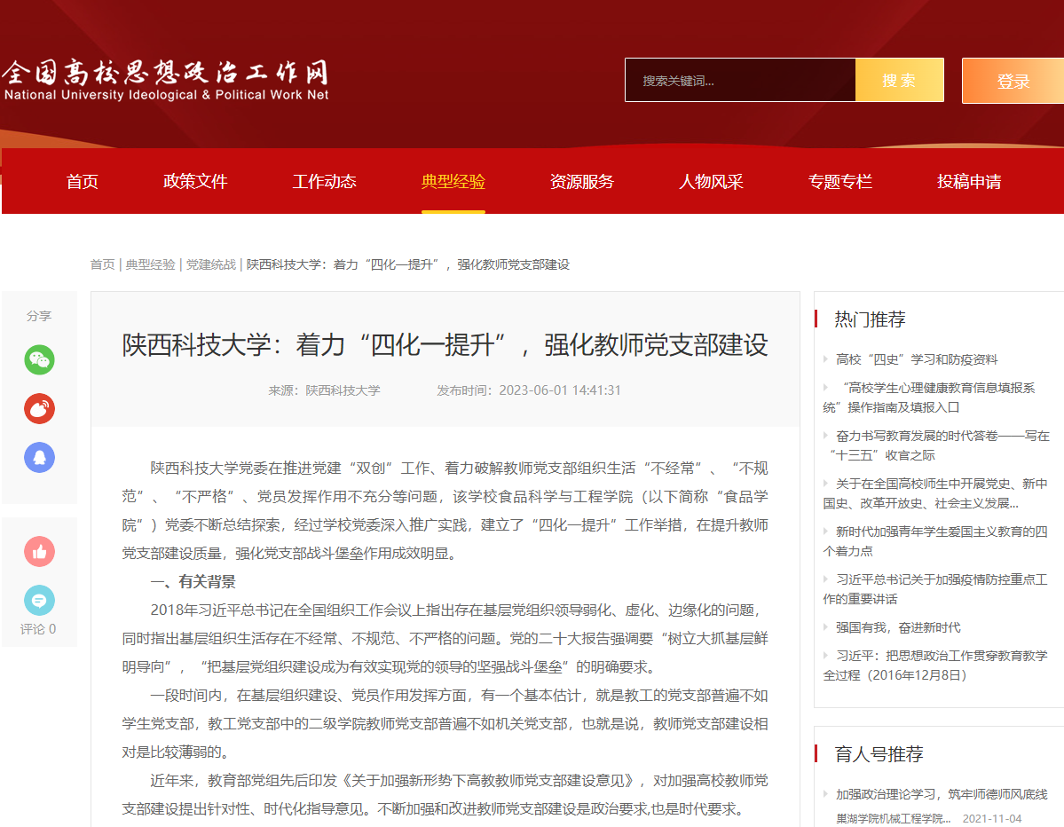Open 投稿申请 in the navigation bar
The height and width of the screenshot is (827, 1064).
tap(969, 182)
